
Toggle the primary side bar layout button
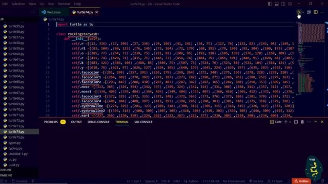click(270, 4)
